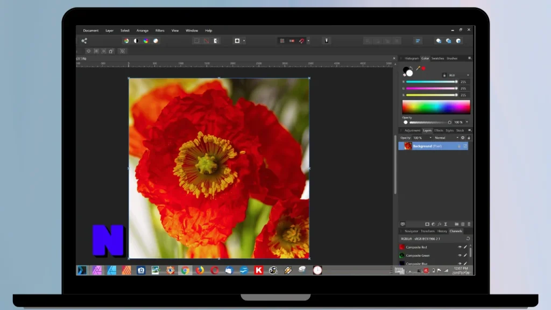
Task: Click the Mask Layer icon in the Layers panel
Action: point(427,224)
